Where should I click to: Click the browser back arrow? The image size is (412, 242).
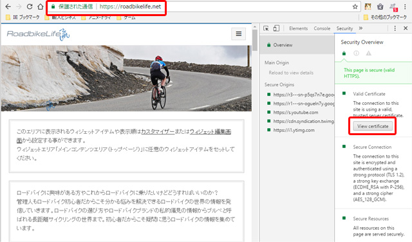coord(8,6)
